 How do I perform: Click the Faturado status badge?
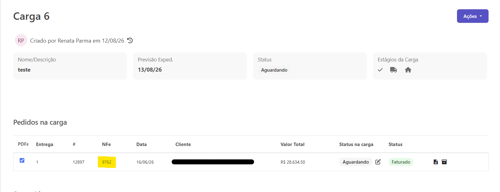point(401,162)
